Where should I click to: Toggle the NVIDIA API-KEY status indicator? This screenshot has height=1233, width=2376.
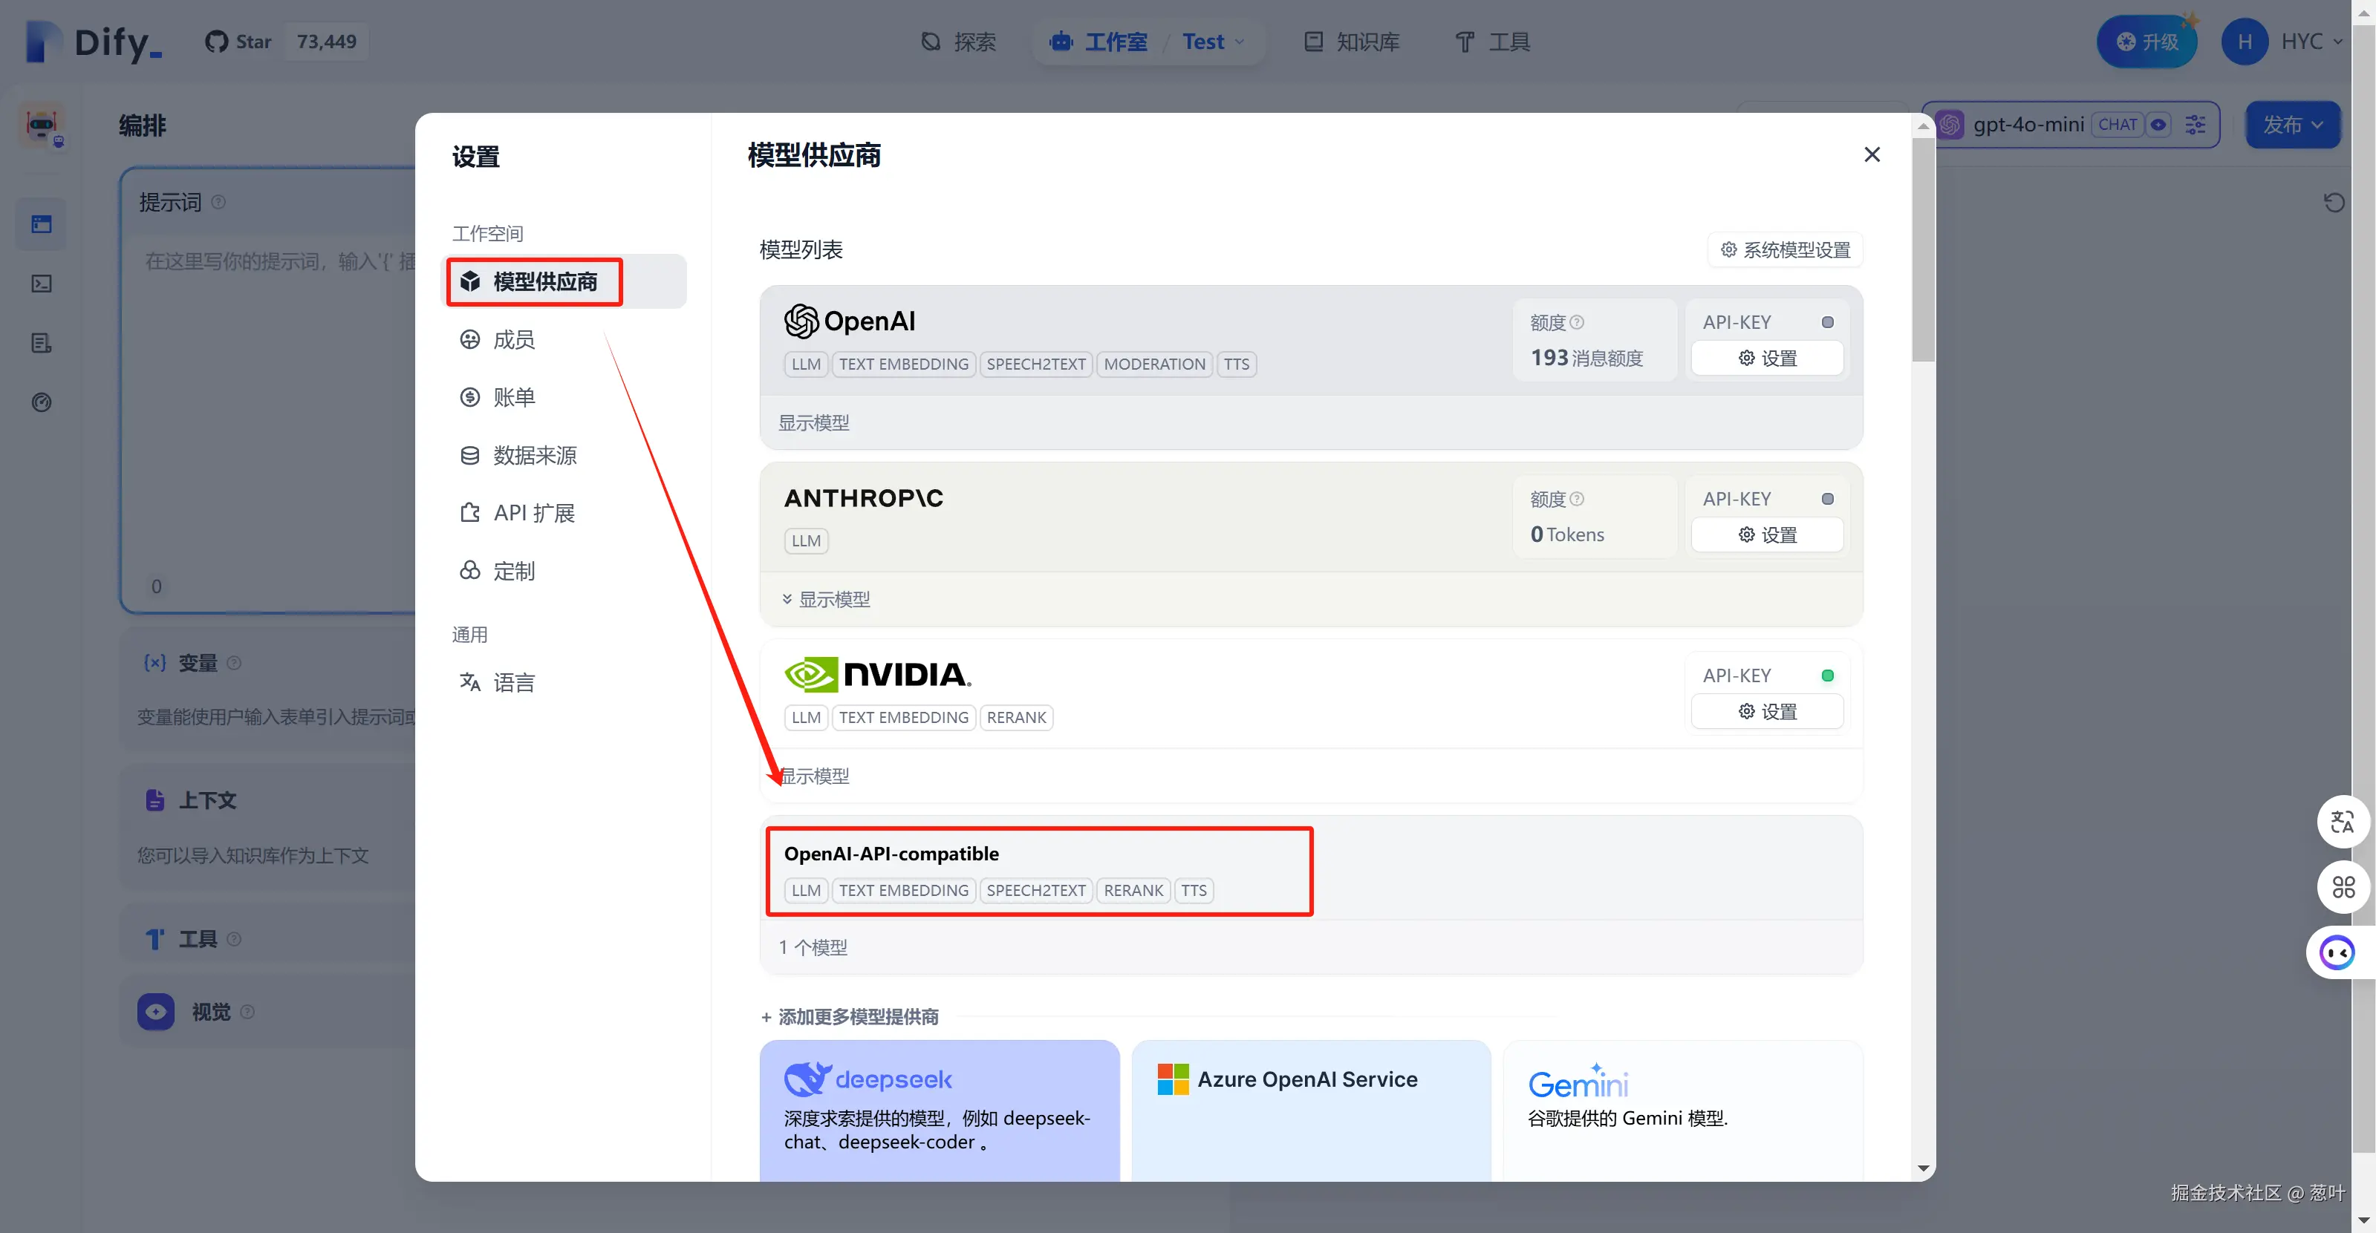1827,676
